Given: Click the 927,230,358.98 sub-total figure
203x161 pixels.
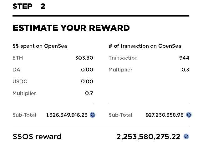Looking at the screenshot, I should click(x=165, y=115).
